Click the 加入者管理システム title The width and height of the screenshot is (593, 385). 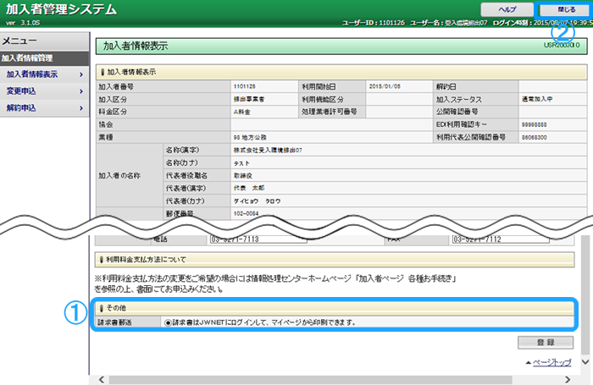point(60,8)
